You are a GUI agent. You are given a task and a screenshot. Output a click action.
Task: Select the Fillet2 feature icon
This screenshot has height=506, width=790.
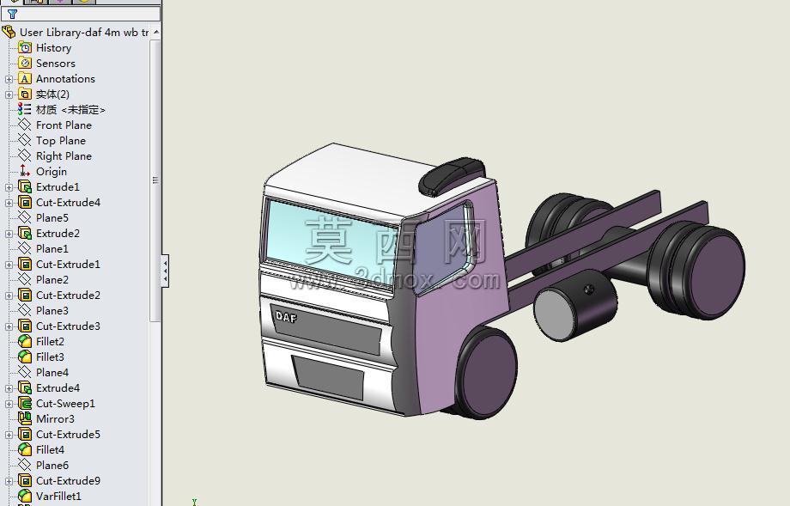click(25, 341)
